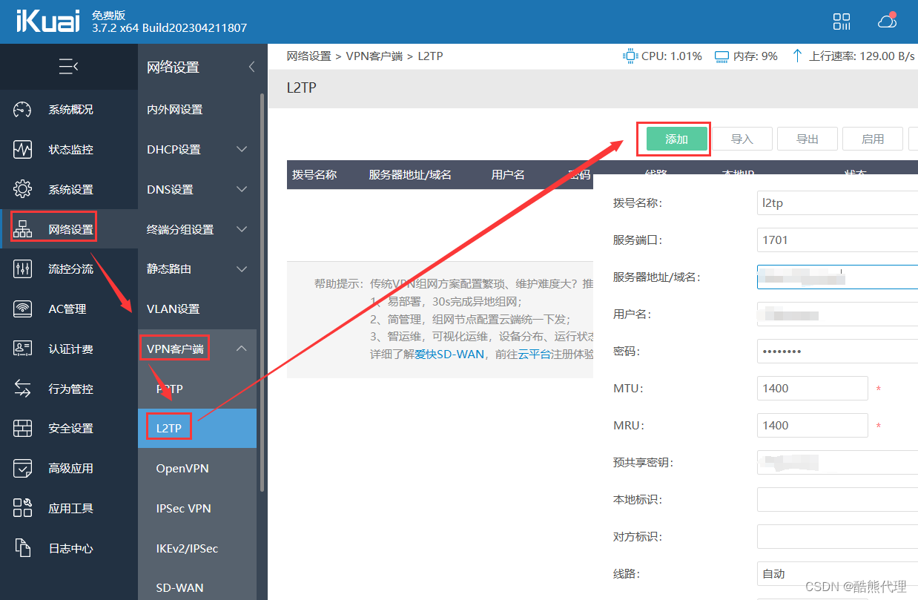Click the 启用 button
The height and width of the screenshot is (600, 918).
pyautogui.click(x=873, y=139)
